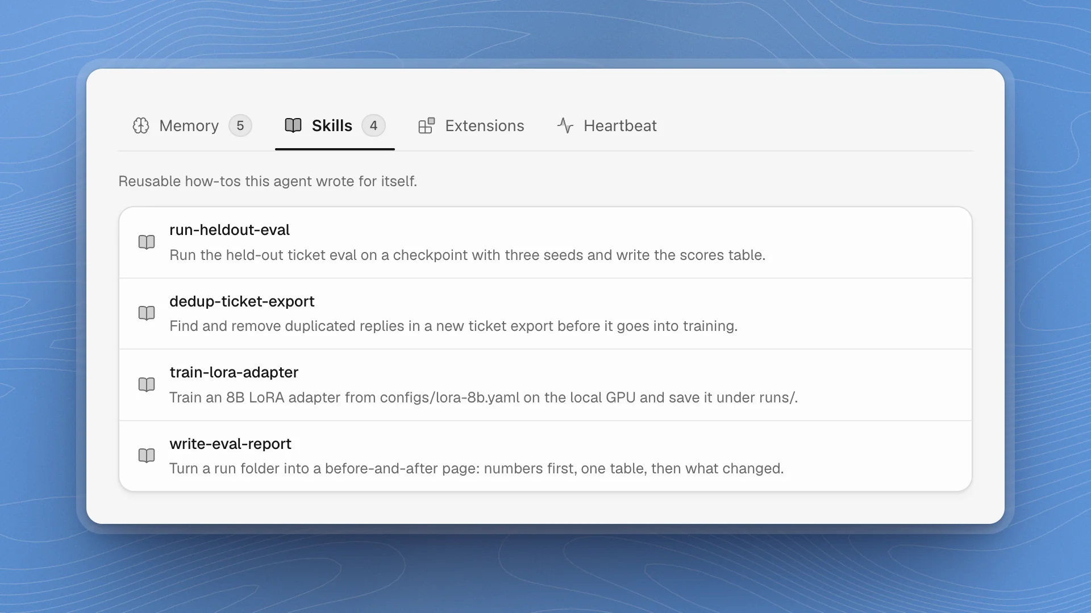The height and width of the screenshot is (613, 1091).
Task: Switch to the Memory tab
Action: click(192, 125)
